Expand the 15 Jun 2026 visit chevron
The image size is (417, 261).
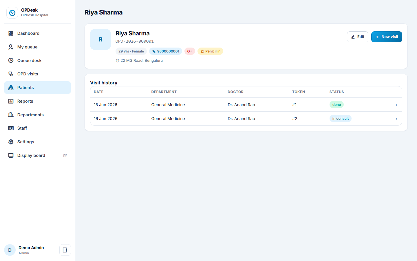396,105
